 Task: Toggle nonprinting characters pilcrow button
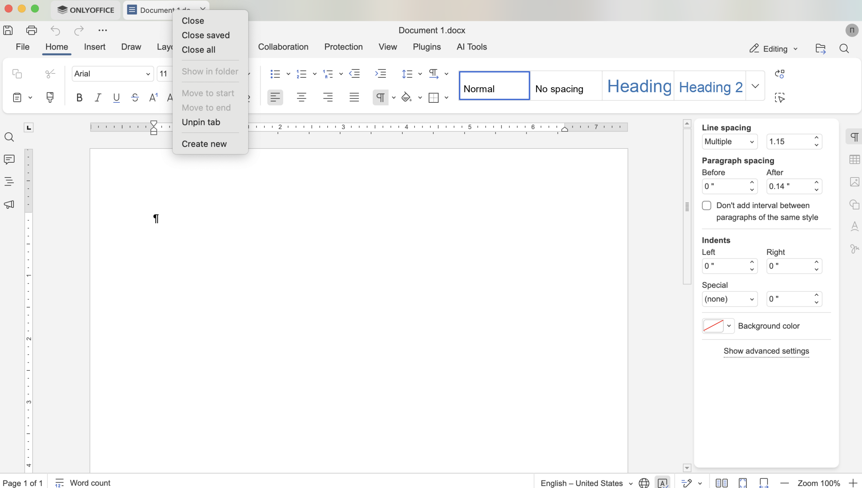tap(380, 98)
